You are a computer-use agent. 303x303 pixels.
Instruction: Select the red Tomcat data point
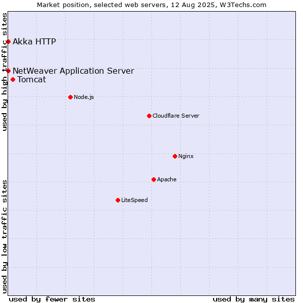(13, 80)
